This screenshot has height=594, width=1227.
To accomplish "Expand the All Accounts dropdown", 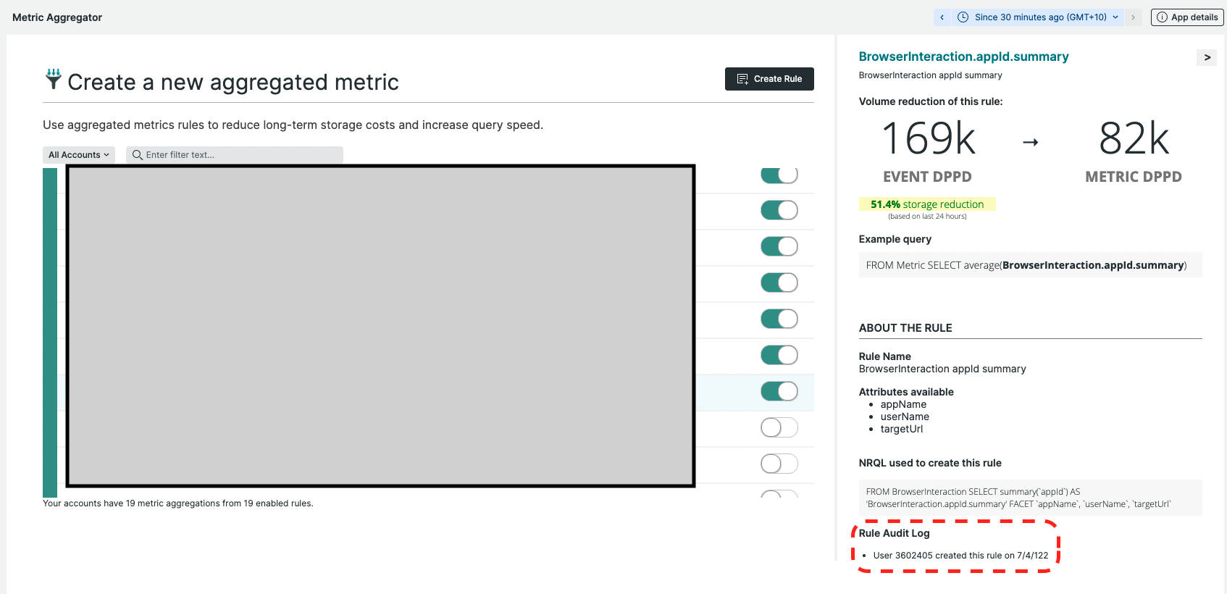I will click(x=79, y=155).
